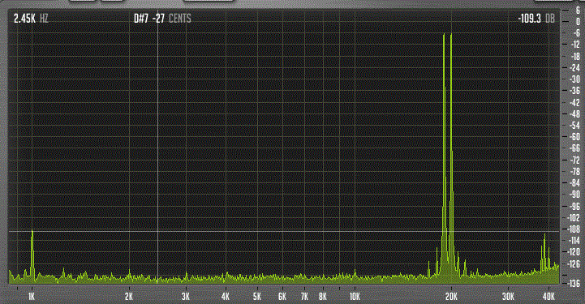Viewport: 585px width, 304px height.
Task: Click the -108 dB scale label
Action: [574, 229]
